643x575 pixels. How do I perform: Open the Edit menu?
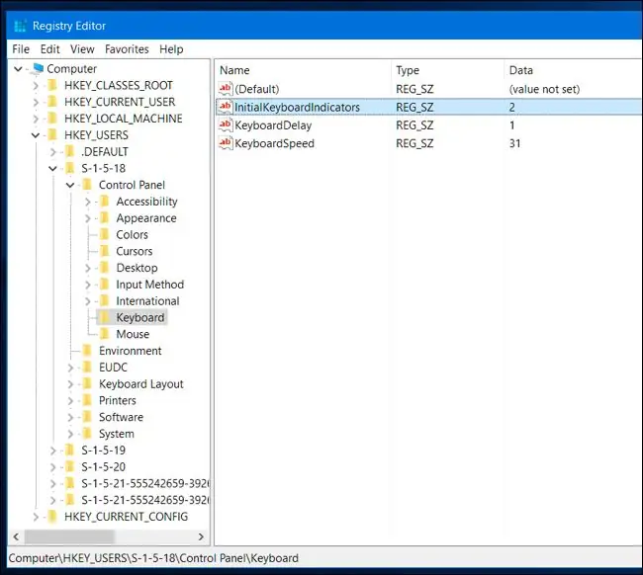[50, 49]
